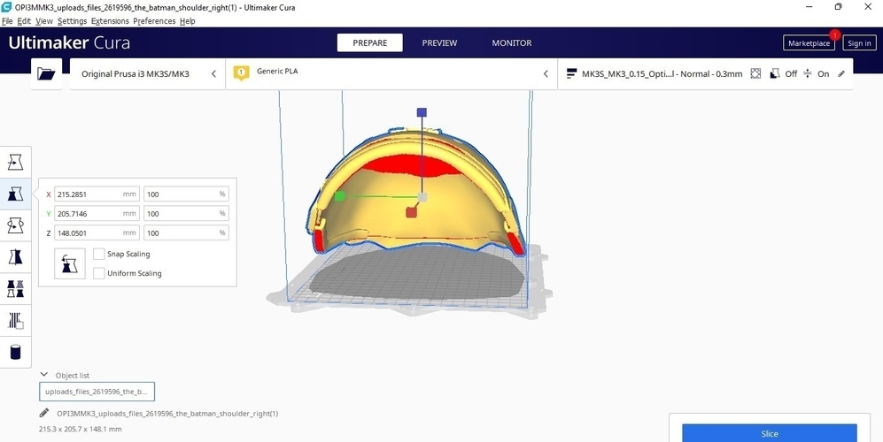Click the grey center uniform scale handle
883x442 pixels.
pyautogui.click(x=422, y=197)
